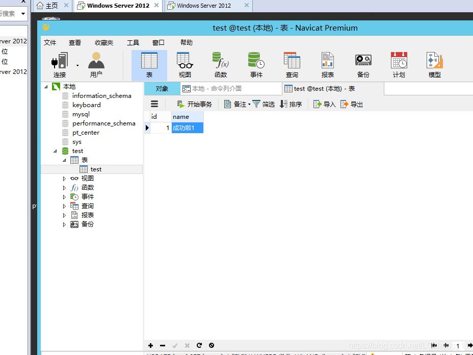Open the search dropdown arrow in the left panel

pos(23,14)
